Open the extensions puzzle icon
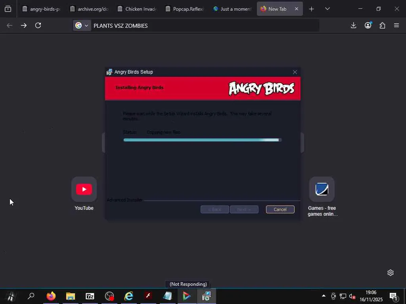The width and height of the screenshot is (406, 304). [x=382, y=25]
